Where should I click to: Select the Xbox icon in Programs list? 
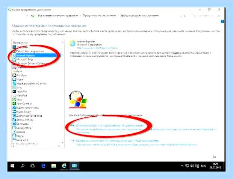(x=14, y=99)
